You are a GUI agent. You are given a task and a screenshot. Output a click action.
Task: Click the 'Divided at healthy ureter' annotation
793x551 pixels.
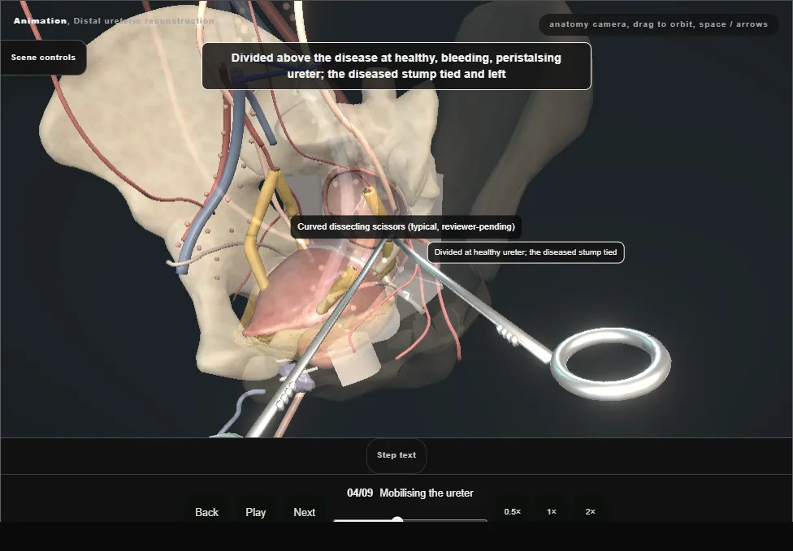526,252
